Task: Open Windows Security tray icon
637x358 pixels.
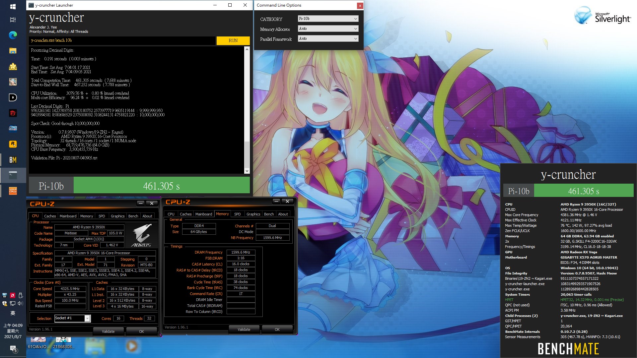Action: [x=5, y=303]
